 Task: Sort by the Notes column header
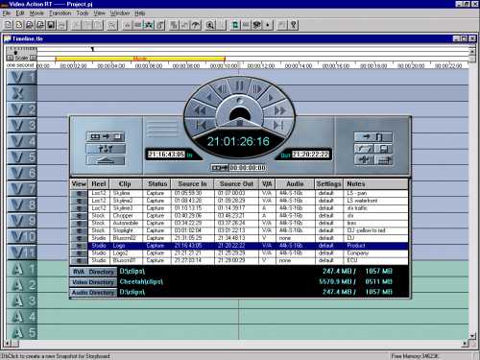[375, 184]
